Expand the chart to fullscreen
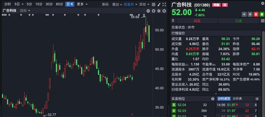 tap(164, 4)
